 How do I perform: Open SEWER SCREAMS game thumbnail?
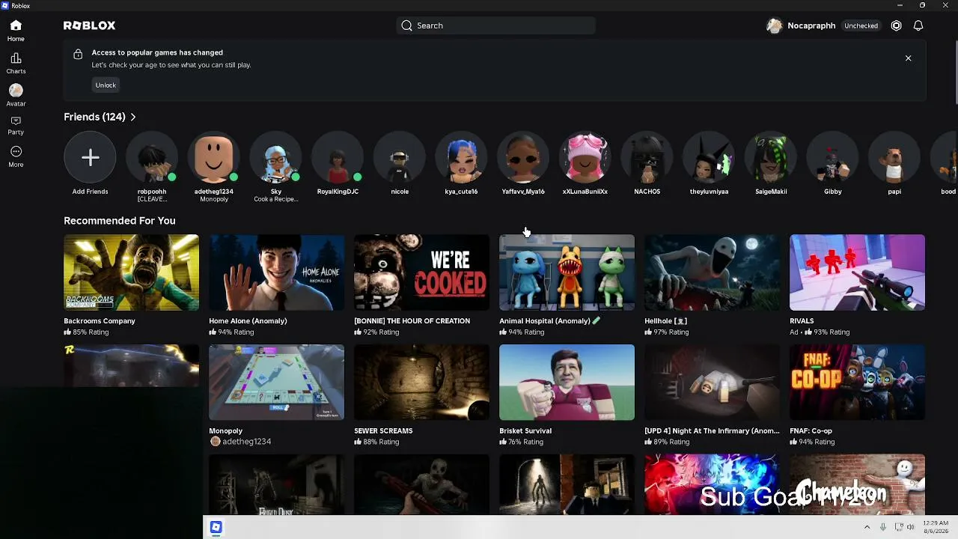click(422, 383)
